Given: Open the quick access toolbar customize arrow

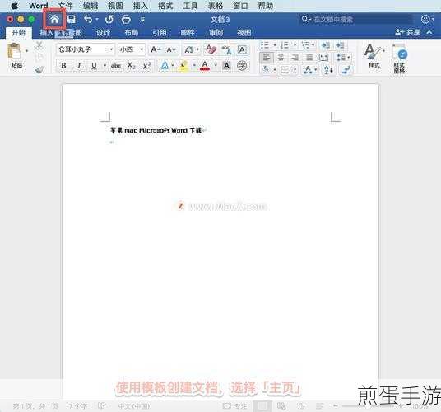Looking at the screenshot, I should pyautogui.click(x=142, y=20).
